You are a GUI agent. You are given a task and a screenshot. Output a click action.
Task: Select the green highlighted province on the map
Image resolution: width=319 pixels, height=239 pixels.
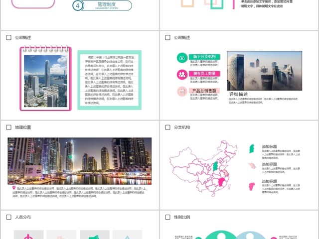pyautogui.click(x=215, y=166)
